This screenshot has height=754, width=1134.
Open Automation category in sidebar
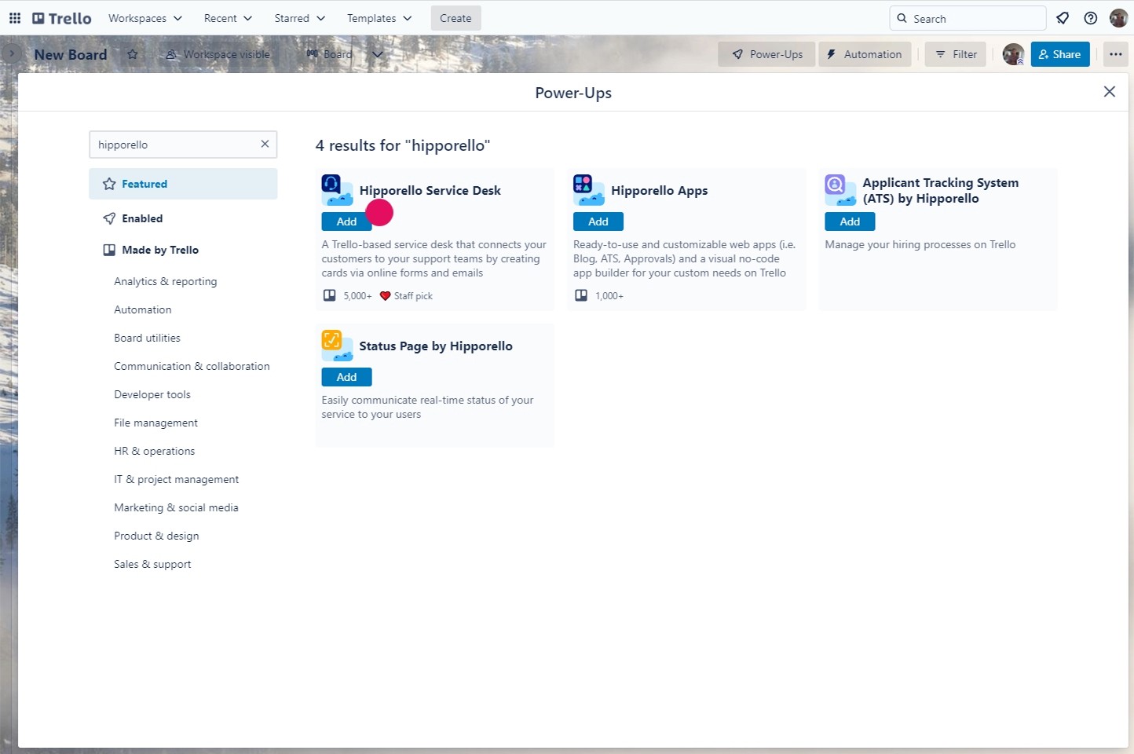[x=142, y=309]
